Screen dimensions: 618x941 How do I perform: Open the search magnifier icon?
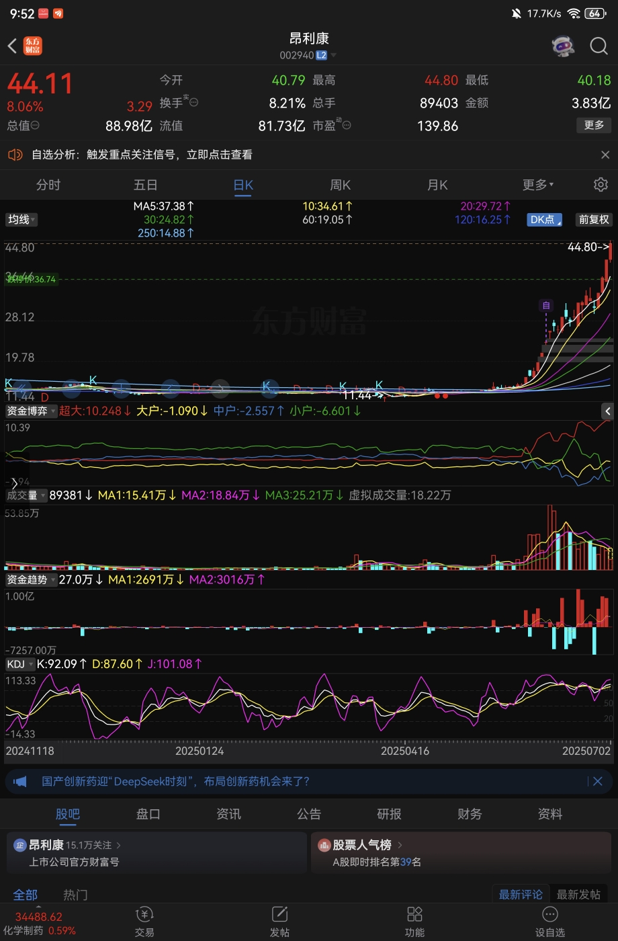[599, 46]
